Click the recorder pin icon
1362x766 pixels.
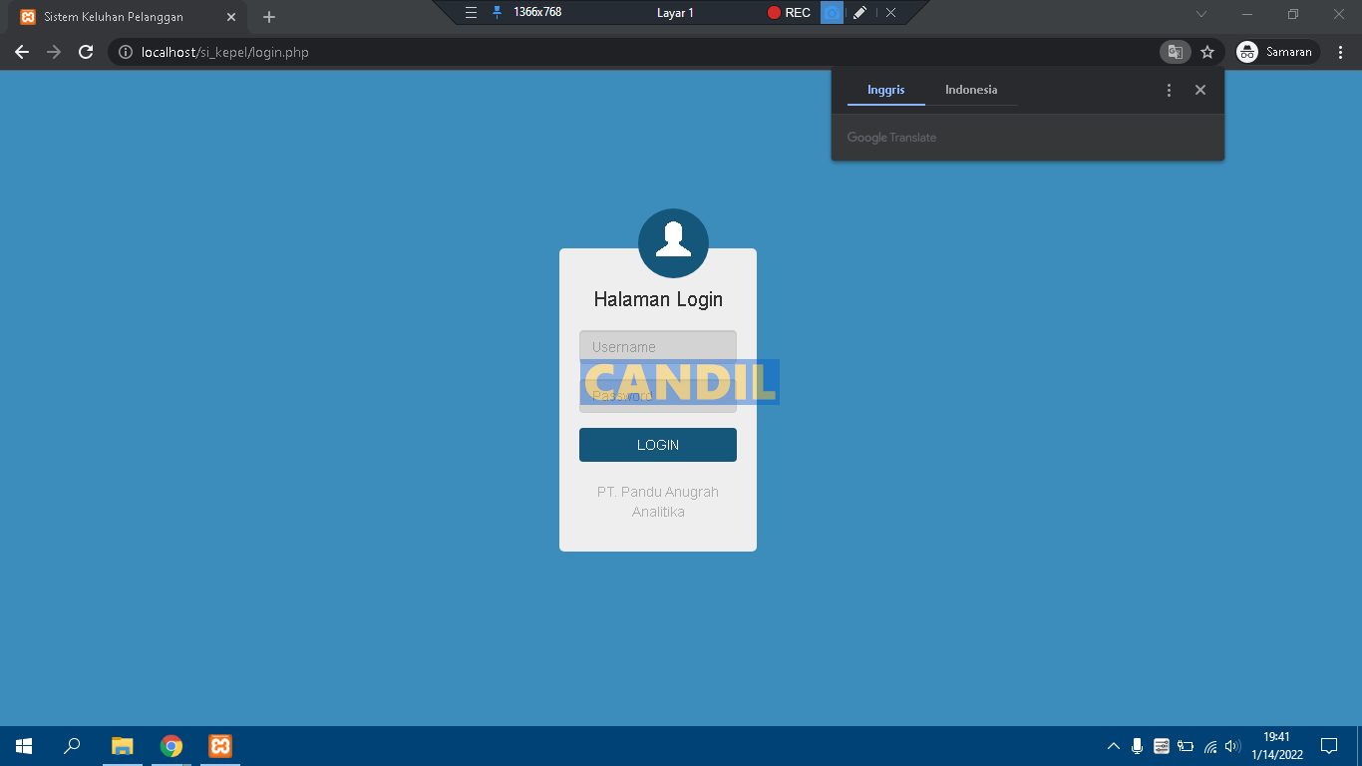point(498,12)
